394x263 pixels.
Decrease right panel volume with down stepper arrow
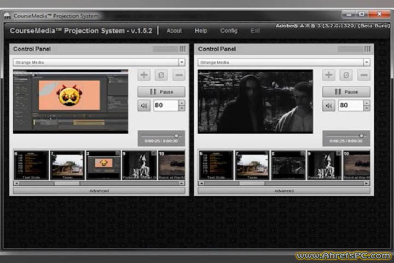tap(367, 108)
